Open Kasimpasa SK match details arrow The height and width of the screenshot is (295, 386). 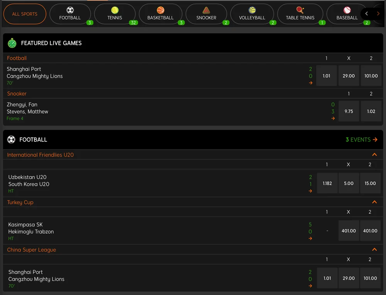point(310,238)
